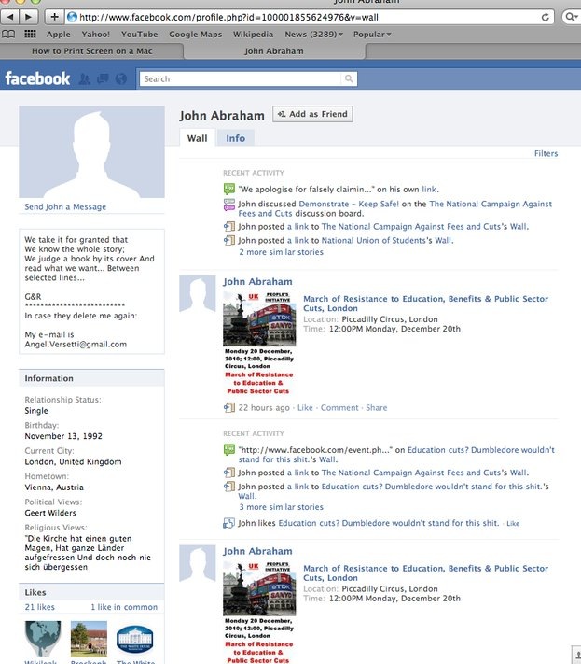Open the bookmarks book icon
The height and width of the screenshot is (664, 581).
(x=9, y=35)
